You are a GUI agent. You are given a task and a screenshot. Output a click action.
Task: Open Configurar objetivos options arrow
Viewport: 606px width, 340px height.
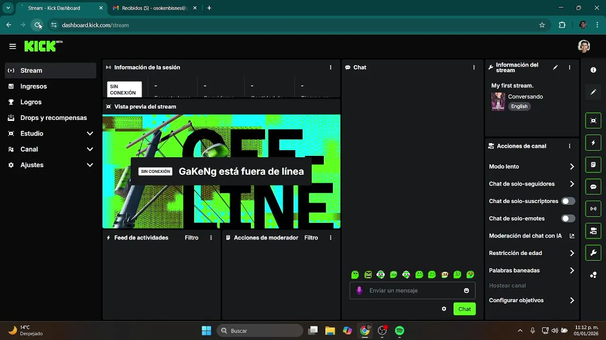click(572, 300)
